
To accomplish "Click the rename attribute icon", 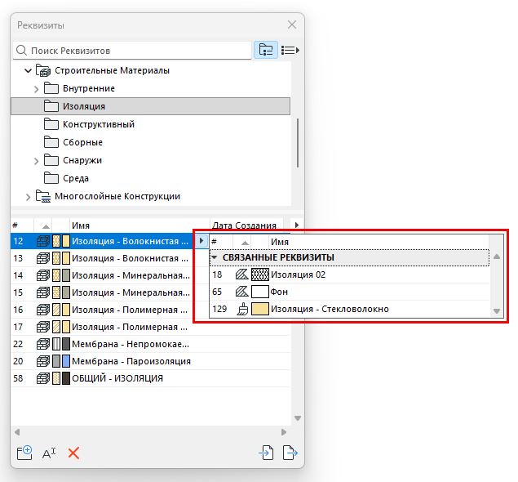I will pyautogui.click(x=49, y=453).
